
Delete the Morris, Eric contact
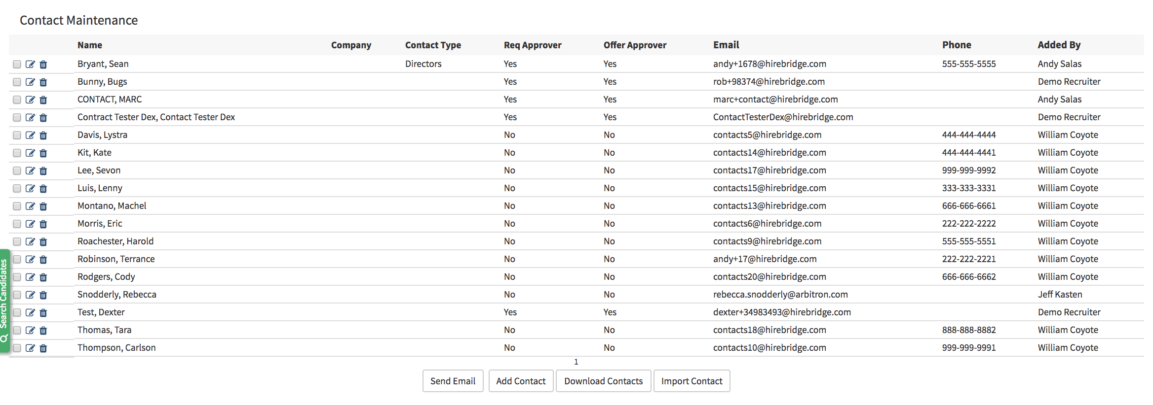point(43,224)
